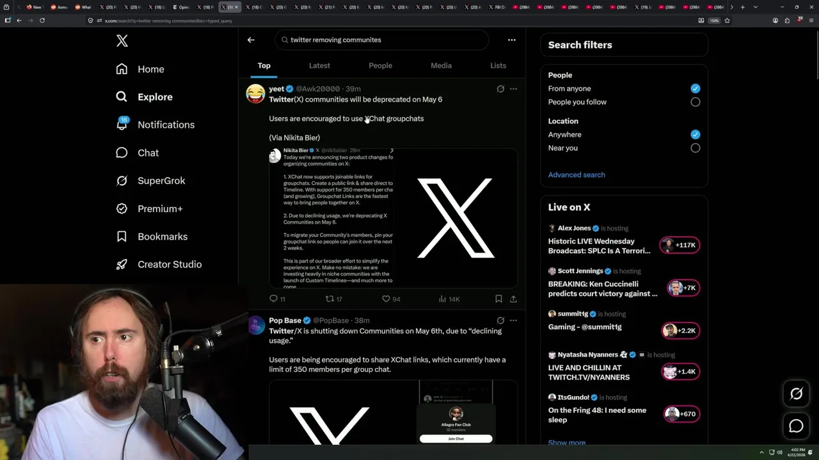View analytics of yeet's post (14K)
This screenshot has width=819, height=460.
click(449, 299)
